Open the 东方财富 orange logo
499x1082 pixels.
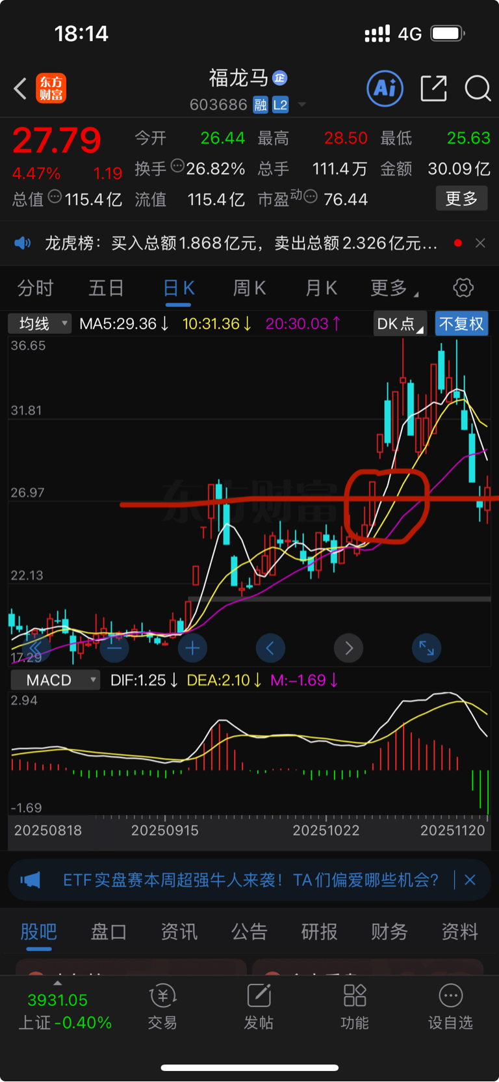51,88
